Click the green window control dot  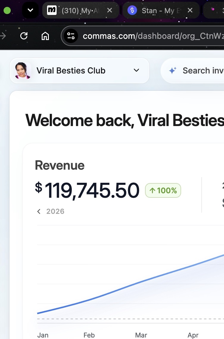coord(7,10)
